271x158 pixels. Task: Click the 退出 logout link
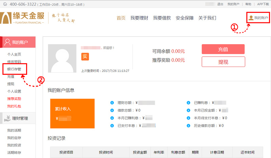coord(220,4)
